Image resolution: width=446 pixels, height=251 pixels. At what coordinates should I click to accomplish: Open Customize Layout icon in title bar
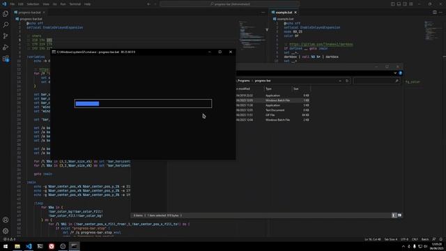coord(411,4)
